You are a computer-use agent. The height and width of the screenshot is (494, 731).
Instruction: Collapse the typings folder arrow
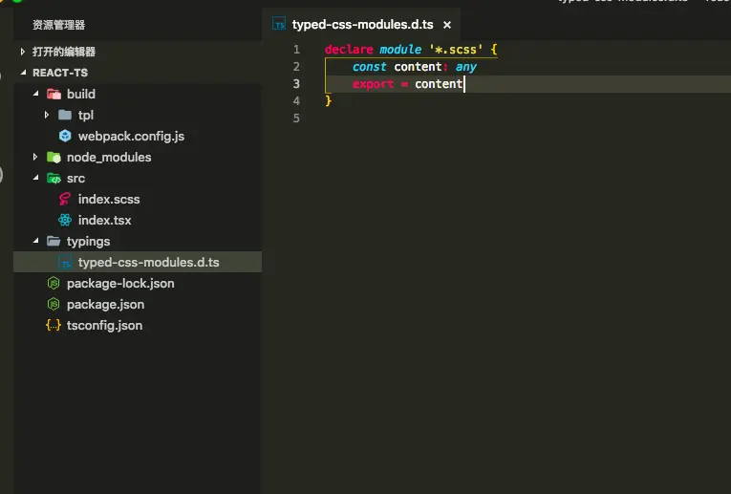36,242
